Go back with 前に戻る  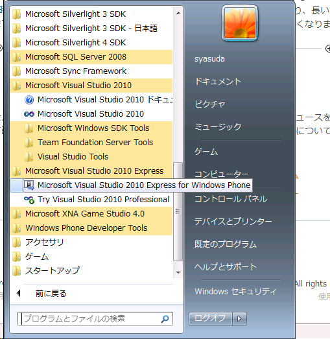point(51,294)
